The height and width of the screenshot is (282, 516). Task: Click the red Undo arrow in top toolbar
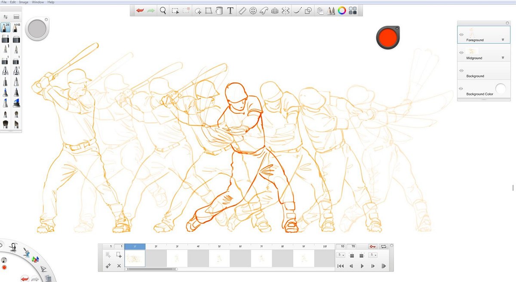pos(140,11)
